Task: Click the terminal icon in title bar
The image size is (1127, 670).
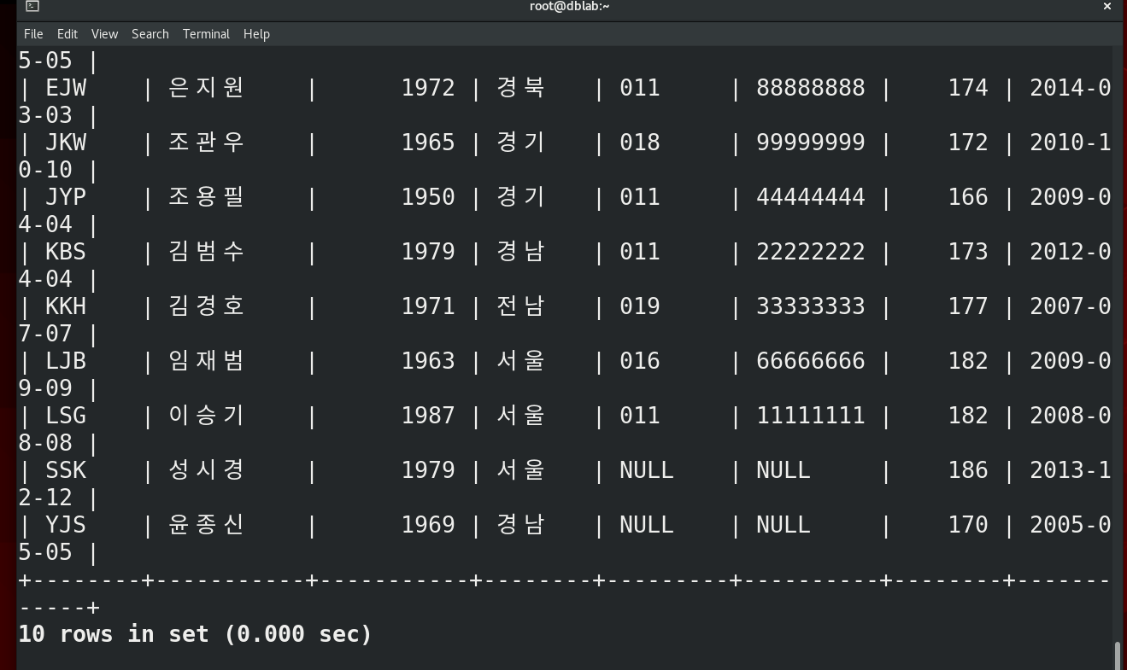Action: (x=32, y=6)
